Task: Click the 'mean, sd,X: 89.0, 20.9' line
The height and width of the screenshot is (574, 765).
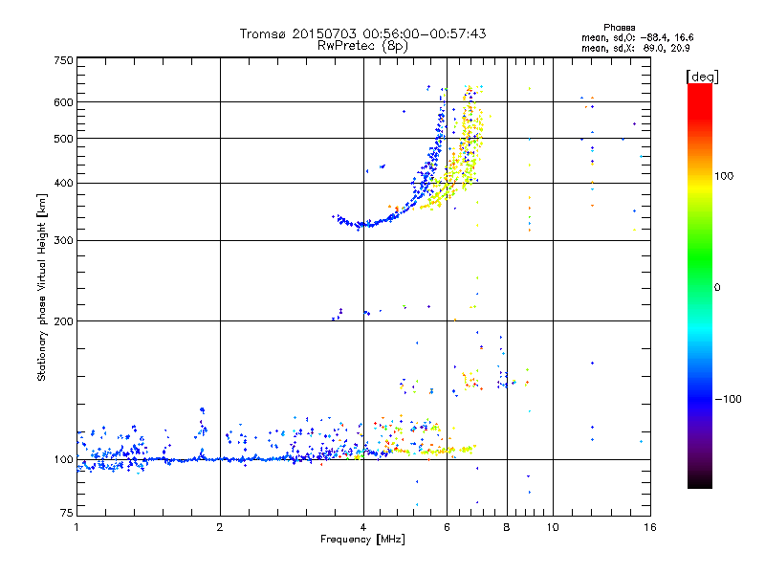Action: click(x=636, y=48)
